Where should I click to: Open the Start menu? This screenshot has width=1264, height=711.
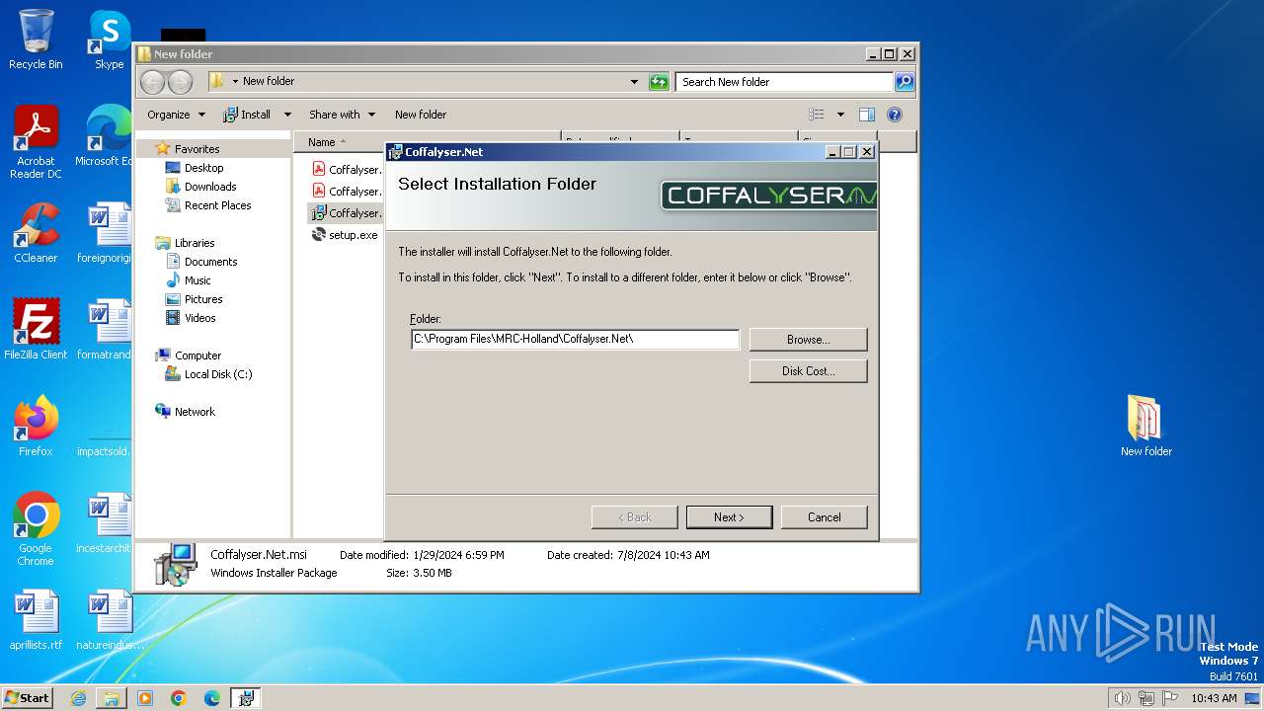[28, 698]
